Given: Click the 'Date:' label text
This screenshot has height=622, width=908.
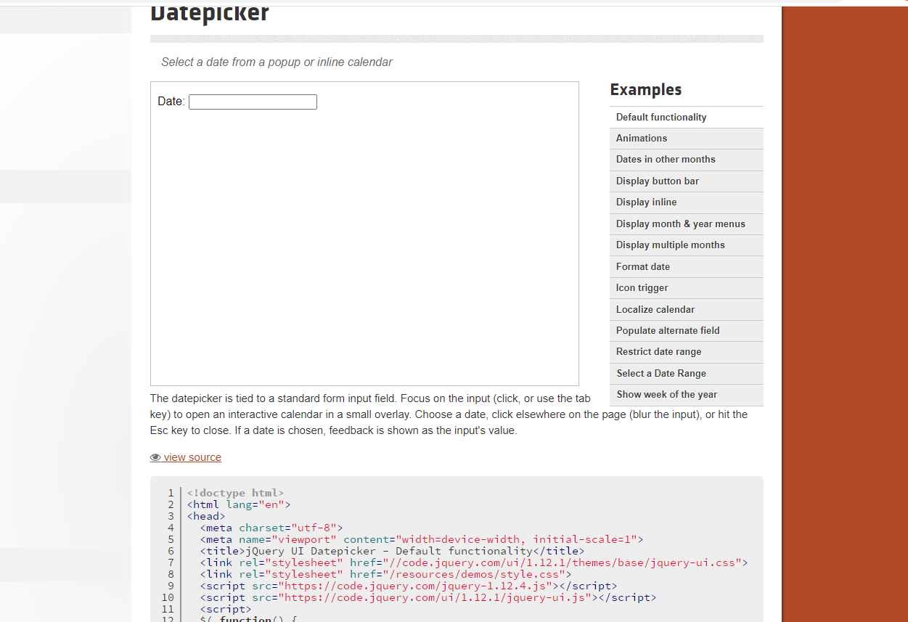Looking at the screenshot, I should (x=171, y=102).
